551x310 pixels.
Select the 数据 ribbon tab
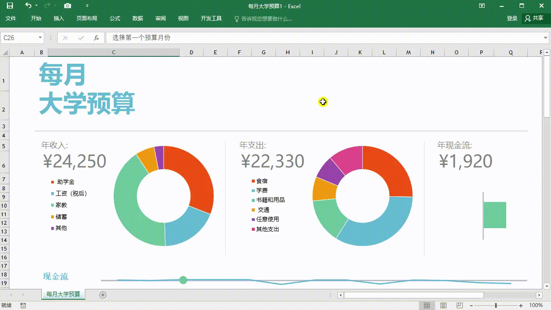(138, 19)
